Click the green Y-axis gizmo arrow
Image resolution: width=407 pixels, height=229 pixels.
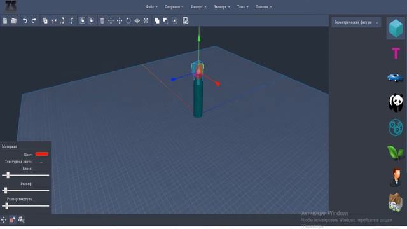click(x=199, y=38)
